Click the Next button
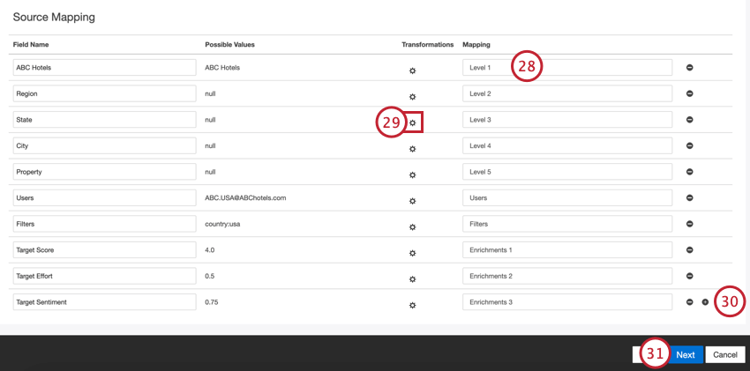750x371 pixels. click(x=686, y=355)
